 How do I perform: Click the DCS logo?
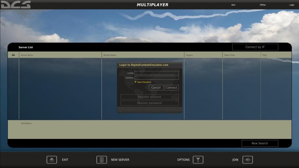point(15,4)
